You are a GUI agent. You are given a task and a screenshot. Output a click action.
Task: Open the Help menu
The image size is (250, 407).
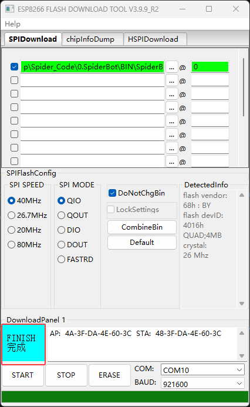(12, 24)
